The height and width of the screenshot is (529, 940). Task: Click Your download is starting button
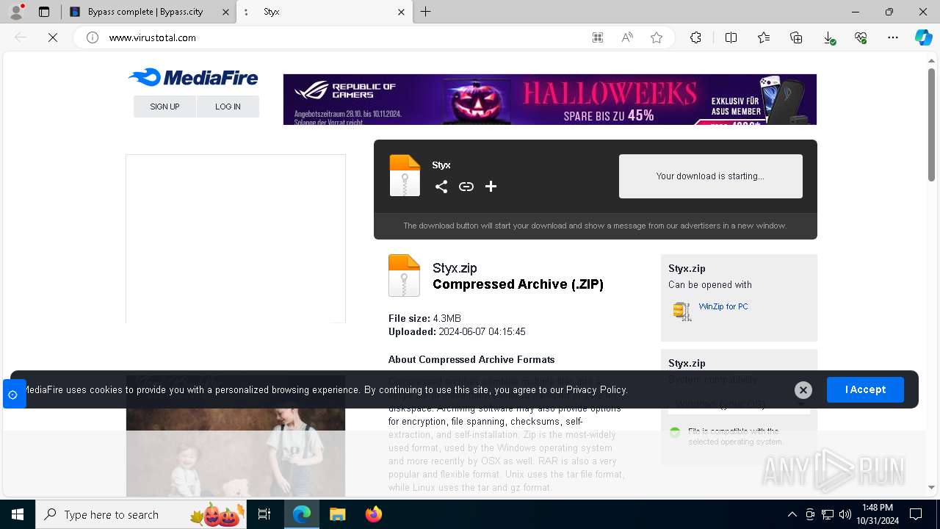pos(710,176)
